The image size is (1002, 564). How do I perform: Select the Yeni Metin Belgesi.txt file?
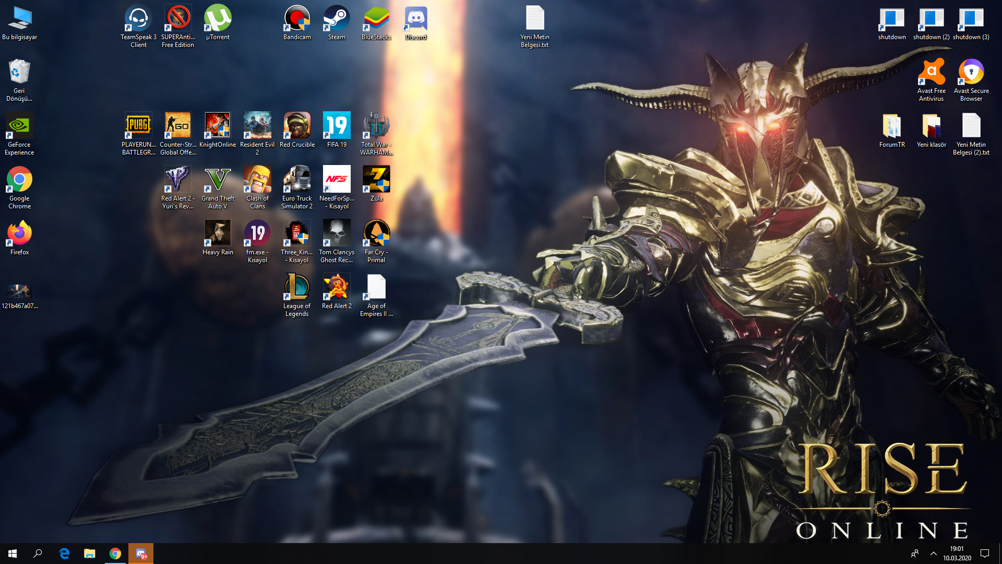(x=535, y=26)
